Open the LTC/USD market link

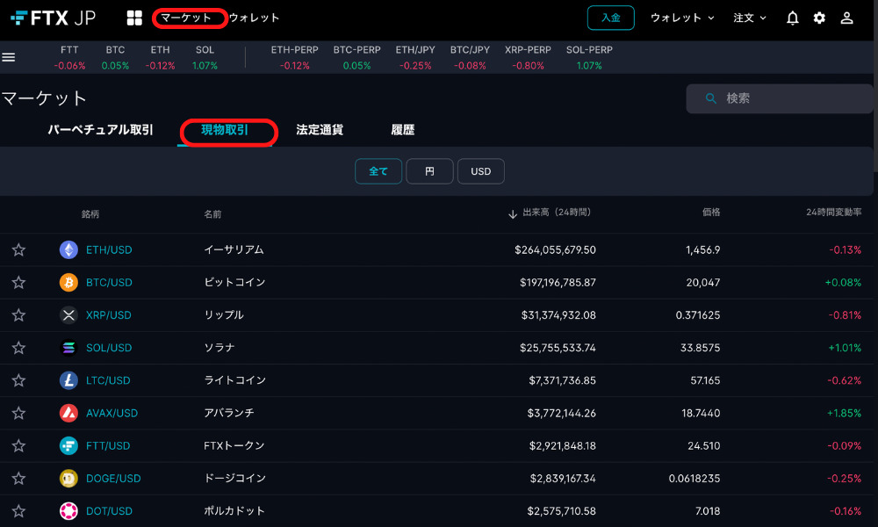(108, 380)
